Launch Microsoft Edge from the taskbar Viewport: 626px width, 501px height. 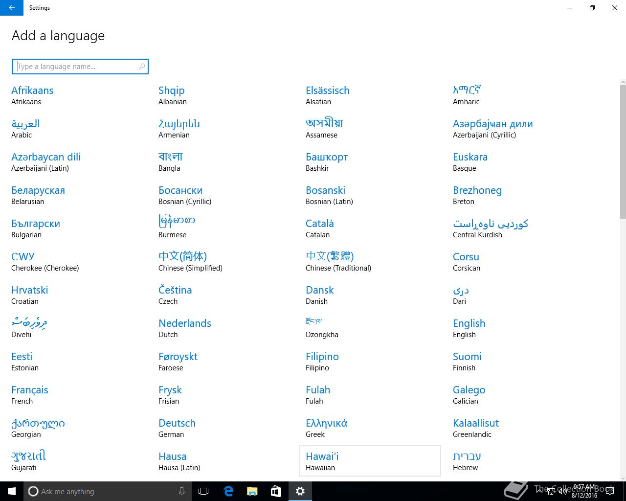[x=228, y=491]
